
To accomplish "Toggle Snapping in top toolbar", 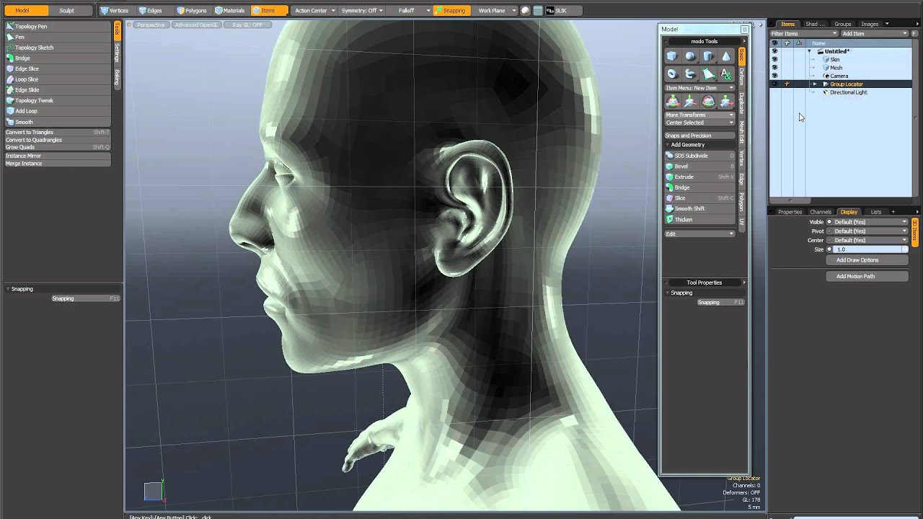I will click(x=451, y=11).
